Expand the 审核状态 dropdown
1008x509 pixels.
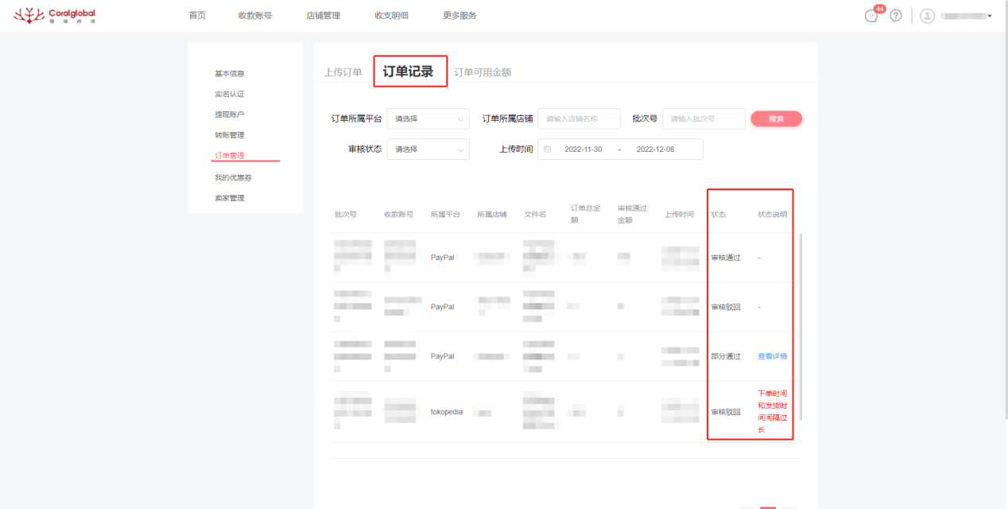pos(428,149)
